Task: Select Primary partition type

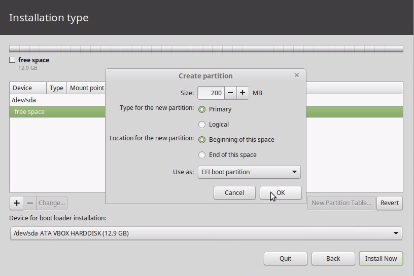Action: coord(202,109)
